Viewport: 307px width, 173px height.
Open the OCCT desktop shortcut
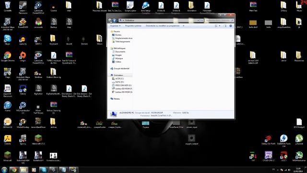(283, 156)
